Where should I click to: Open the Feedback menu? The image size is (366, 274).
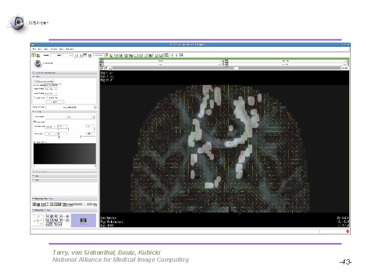pyautogui.click(x=70, y=49)
